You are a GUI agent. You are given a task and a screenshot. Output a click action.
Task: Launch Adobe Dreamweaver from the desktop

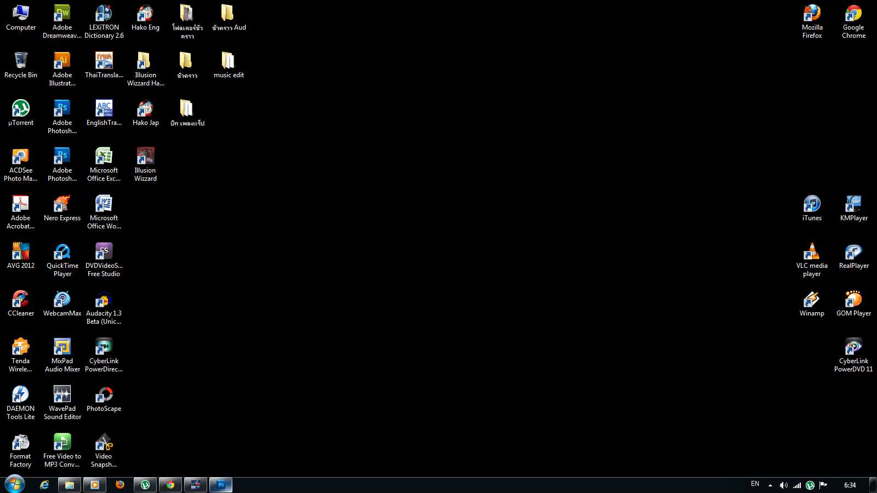coord(62,21)
